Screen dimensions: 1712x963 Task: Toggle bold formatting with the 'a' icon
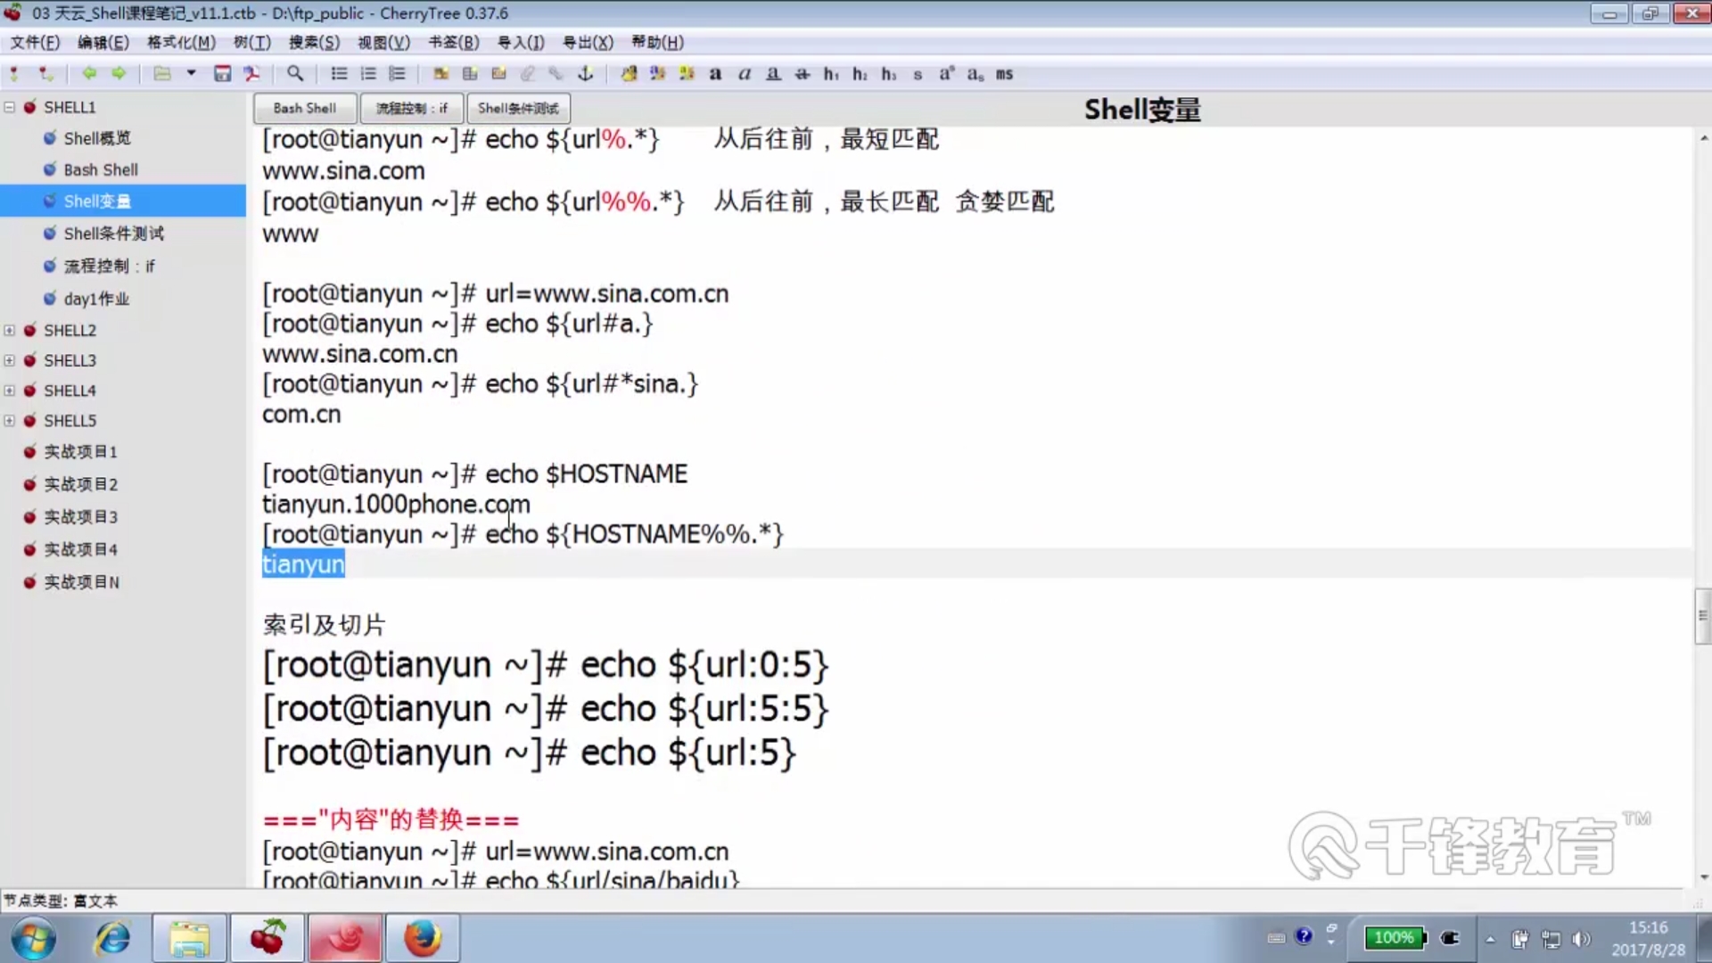click(715, 74)
